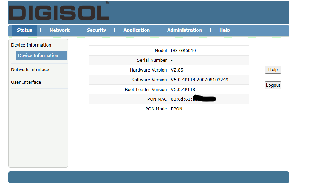This screenshot has height=191, width=309.
Task: Select the Help tab in navigation bar
Action: 225,30
